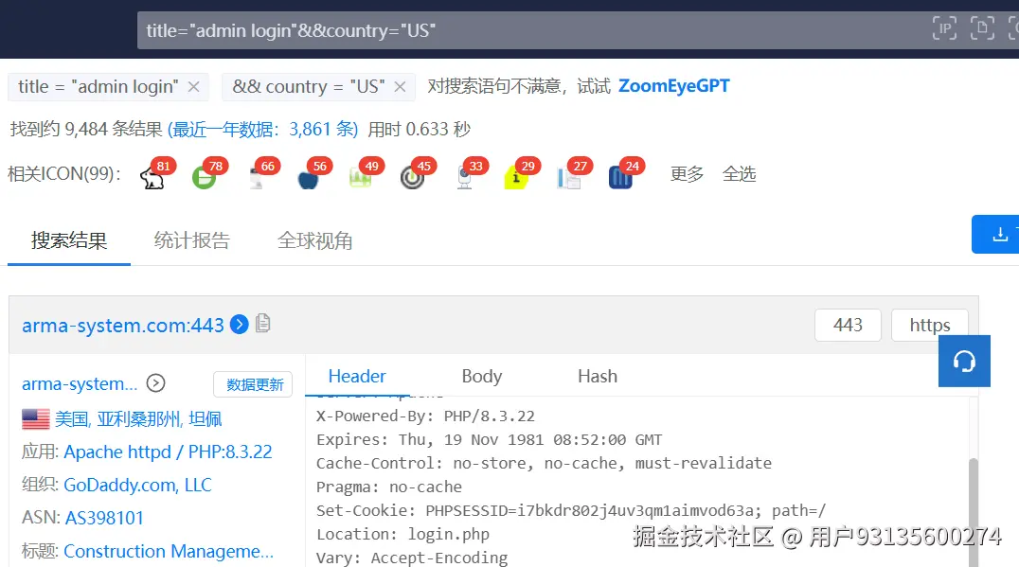Click the blue arrow next to arma-system.com:443
1019x567 pixels.
pos(240,324)
